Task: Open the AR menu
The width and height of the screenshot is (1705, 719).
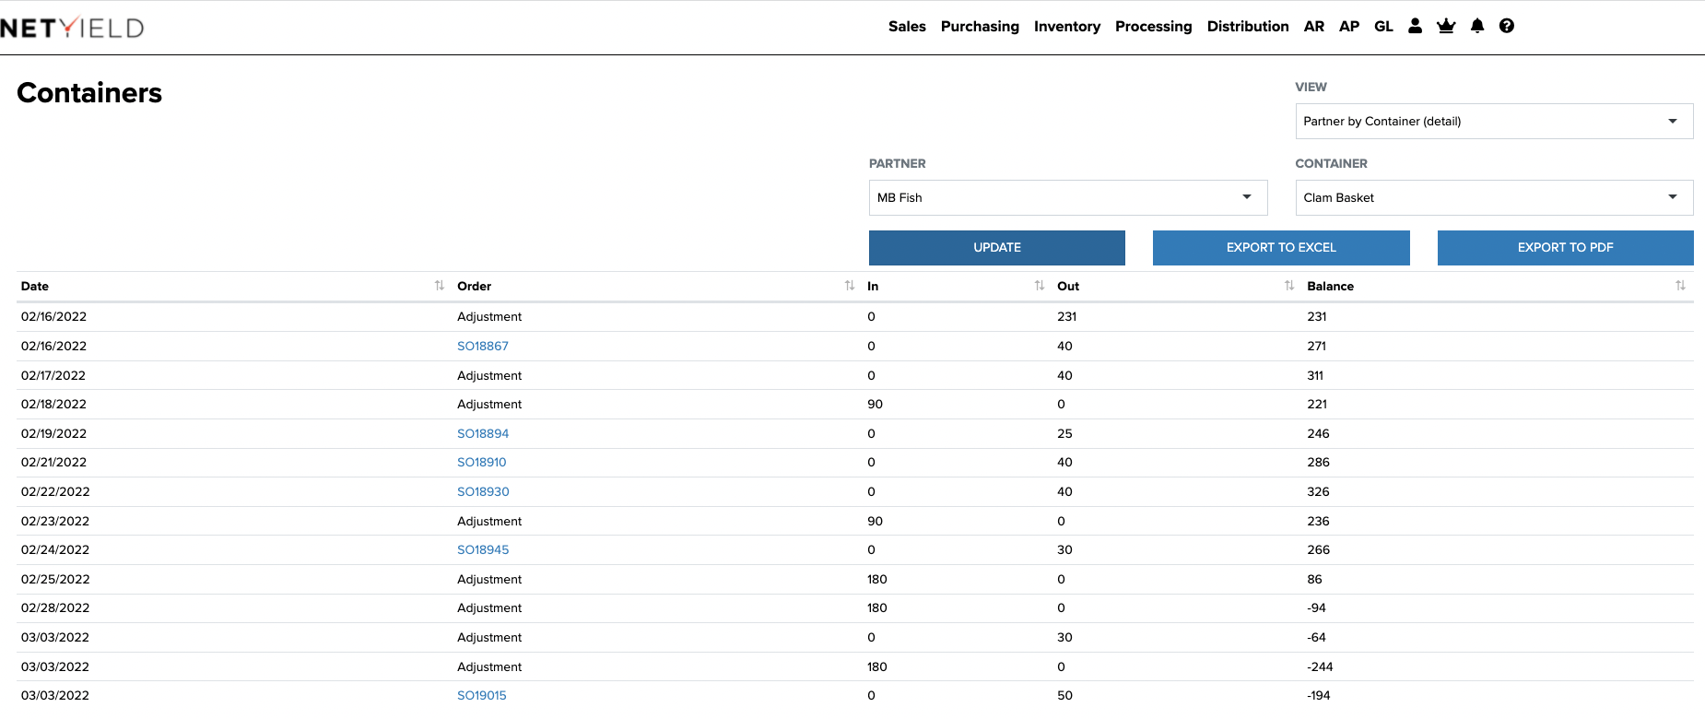Action: 1314,26
